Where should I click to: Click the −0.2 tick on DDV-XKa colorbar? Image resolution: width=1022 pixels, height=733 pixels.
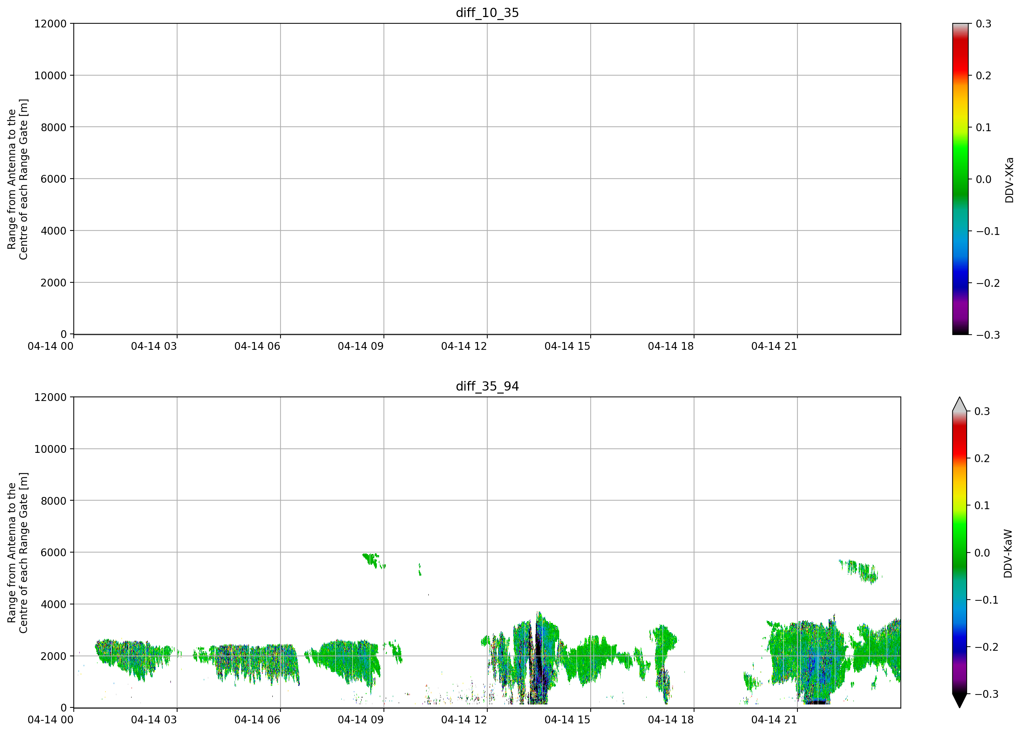tap(988, 283)
